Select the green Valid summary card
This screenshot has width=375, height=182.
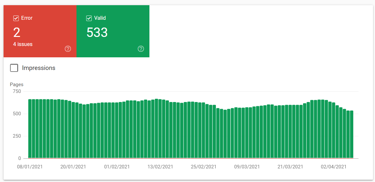113,31
